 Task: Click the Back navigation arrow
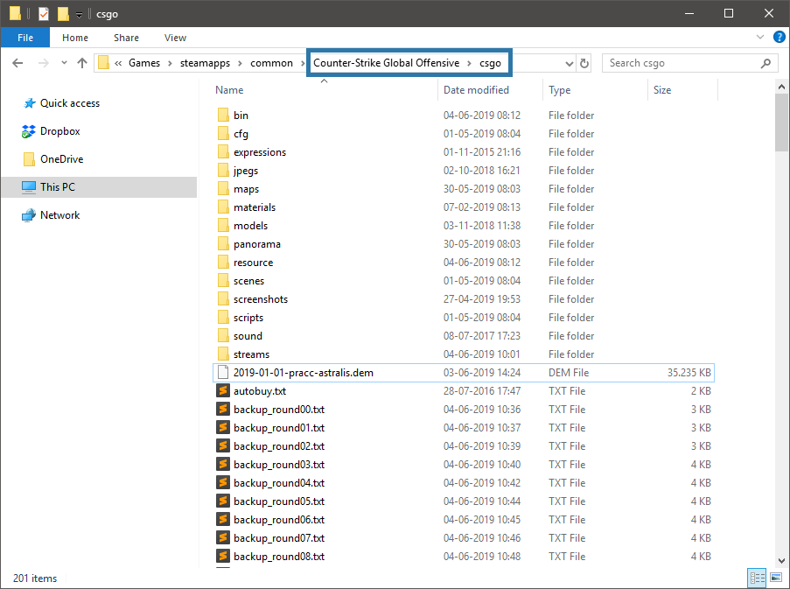tap(17, 63)
